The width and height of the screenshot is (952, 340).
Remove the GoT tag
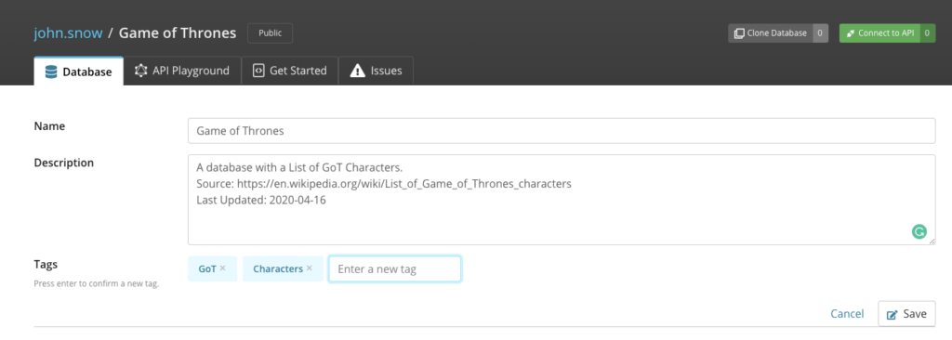[223, 268]
